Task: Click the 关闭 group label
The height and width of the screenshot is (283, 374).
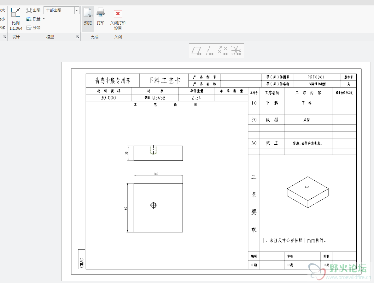Action: (118, 37)
